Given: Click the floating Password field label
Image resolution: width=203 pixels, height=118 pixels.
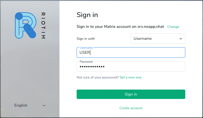Looking at the screenshot, I should point(86,61).
